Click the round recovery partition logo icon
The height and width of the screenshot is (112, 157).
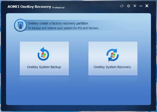pyautogui.click(x=20, y=25)
